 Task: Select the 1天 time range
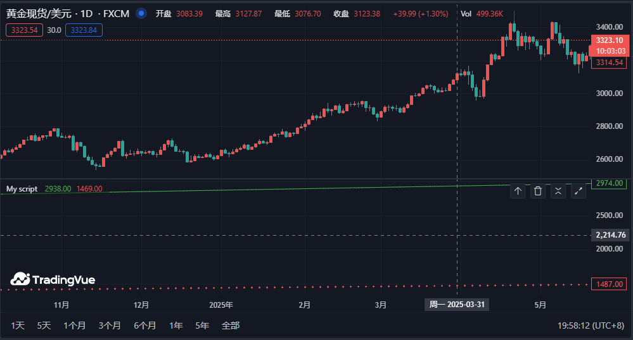(x=18, y=325)
